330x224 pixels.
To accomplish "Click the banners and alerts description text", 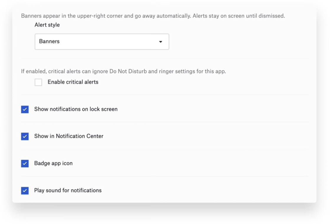I will coord(153,16).
